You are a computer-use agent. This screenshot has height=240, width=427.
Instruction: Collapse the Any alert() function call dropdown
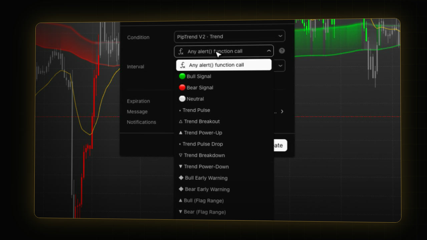(x=224, y=51)
